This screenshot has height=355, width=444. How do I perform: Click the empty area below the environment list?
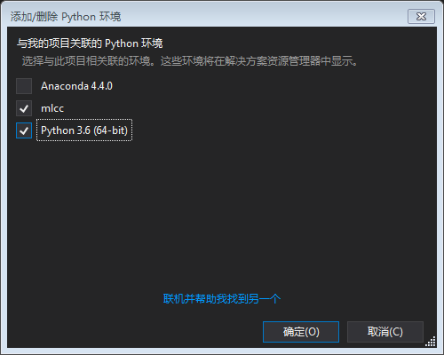[222, 213]
